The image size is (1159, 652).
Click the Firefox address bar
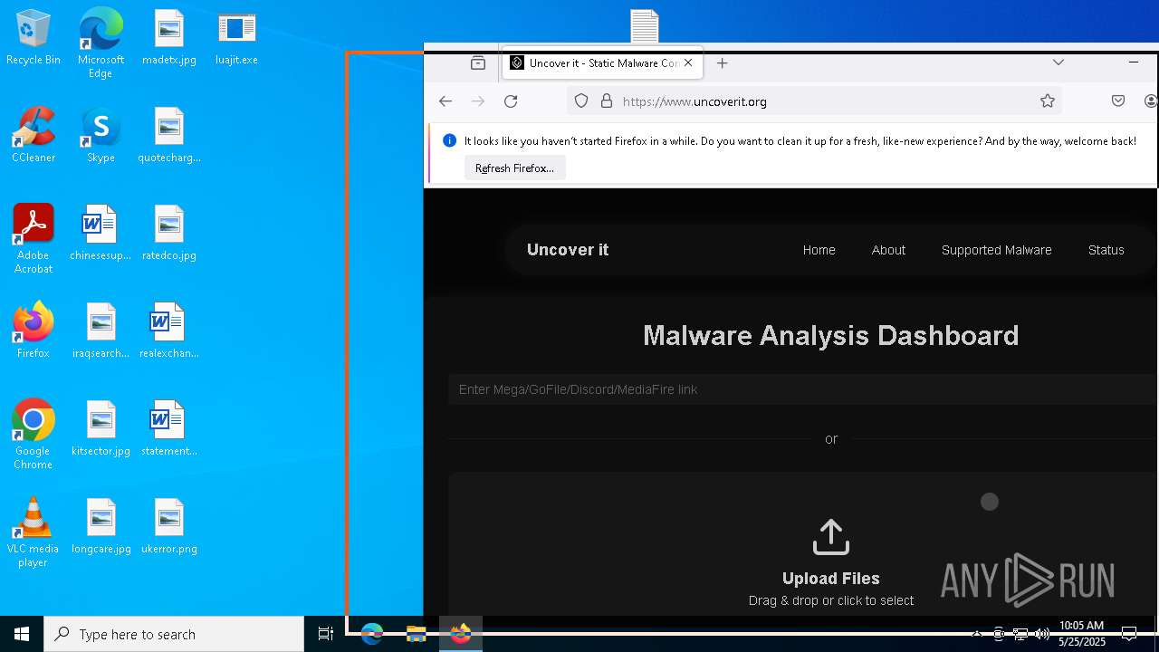[x=815, y=101]
